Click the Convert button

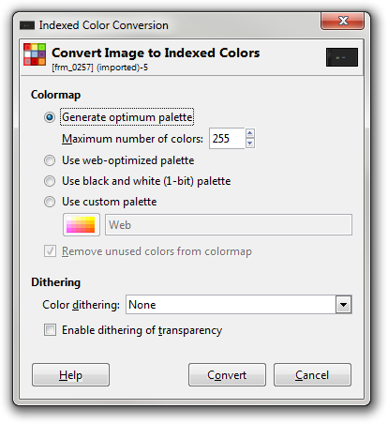coord(227,374)
